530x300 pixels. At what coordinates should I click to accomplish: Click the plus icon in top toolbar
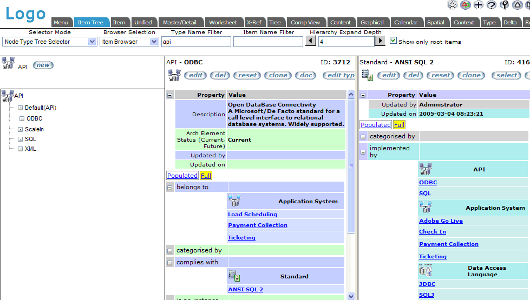(x=479, y=5)
